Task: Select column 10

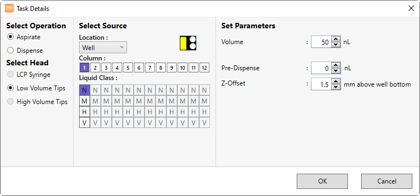Action: tap(182, 68)
